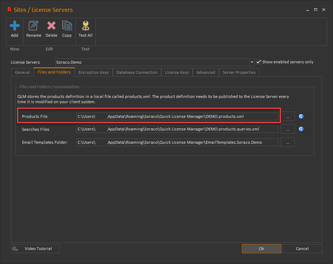Click the 'Sites / License Servers' window title
Screen dimensions: 333x264
43,10
